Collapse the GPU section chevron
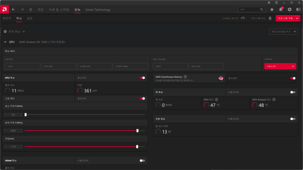Image resolution: width=303 pixels, height=170 pixels. click(5, 42)
